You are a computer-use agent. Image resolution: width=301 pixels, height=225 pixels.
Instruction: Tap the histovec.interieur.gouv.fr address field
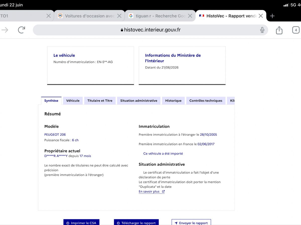click(x=150, y=30)
